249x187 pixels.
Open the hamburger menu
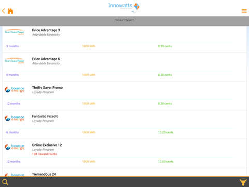click(244, 11)
